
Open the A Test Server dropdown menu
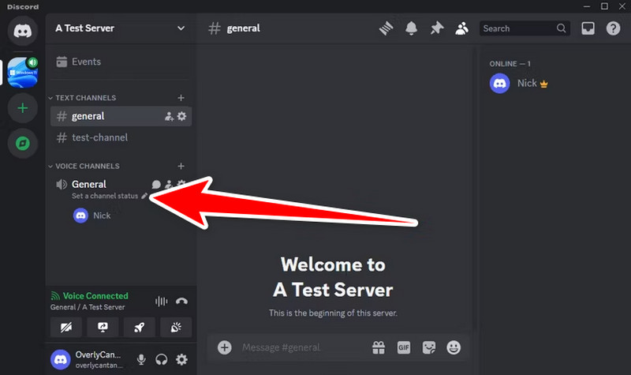(x=120, y=28)
